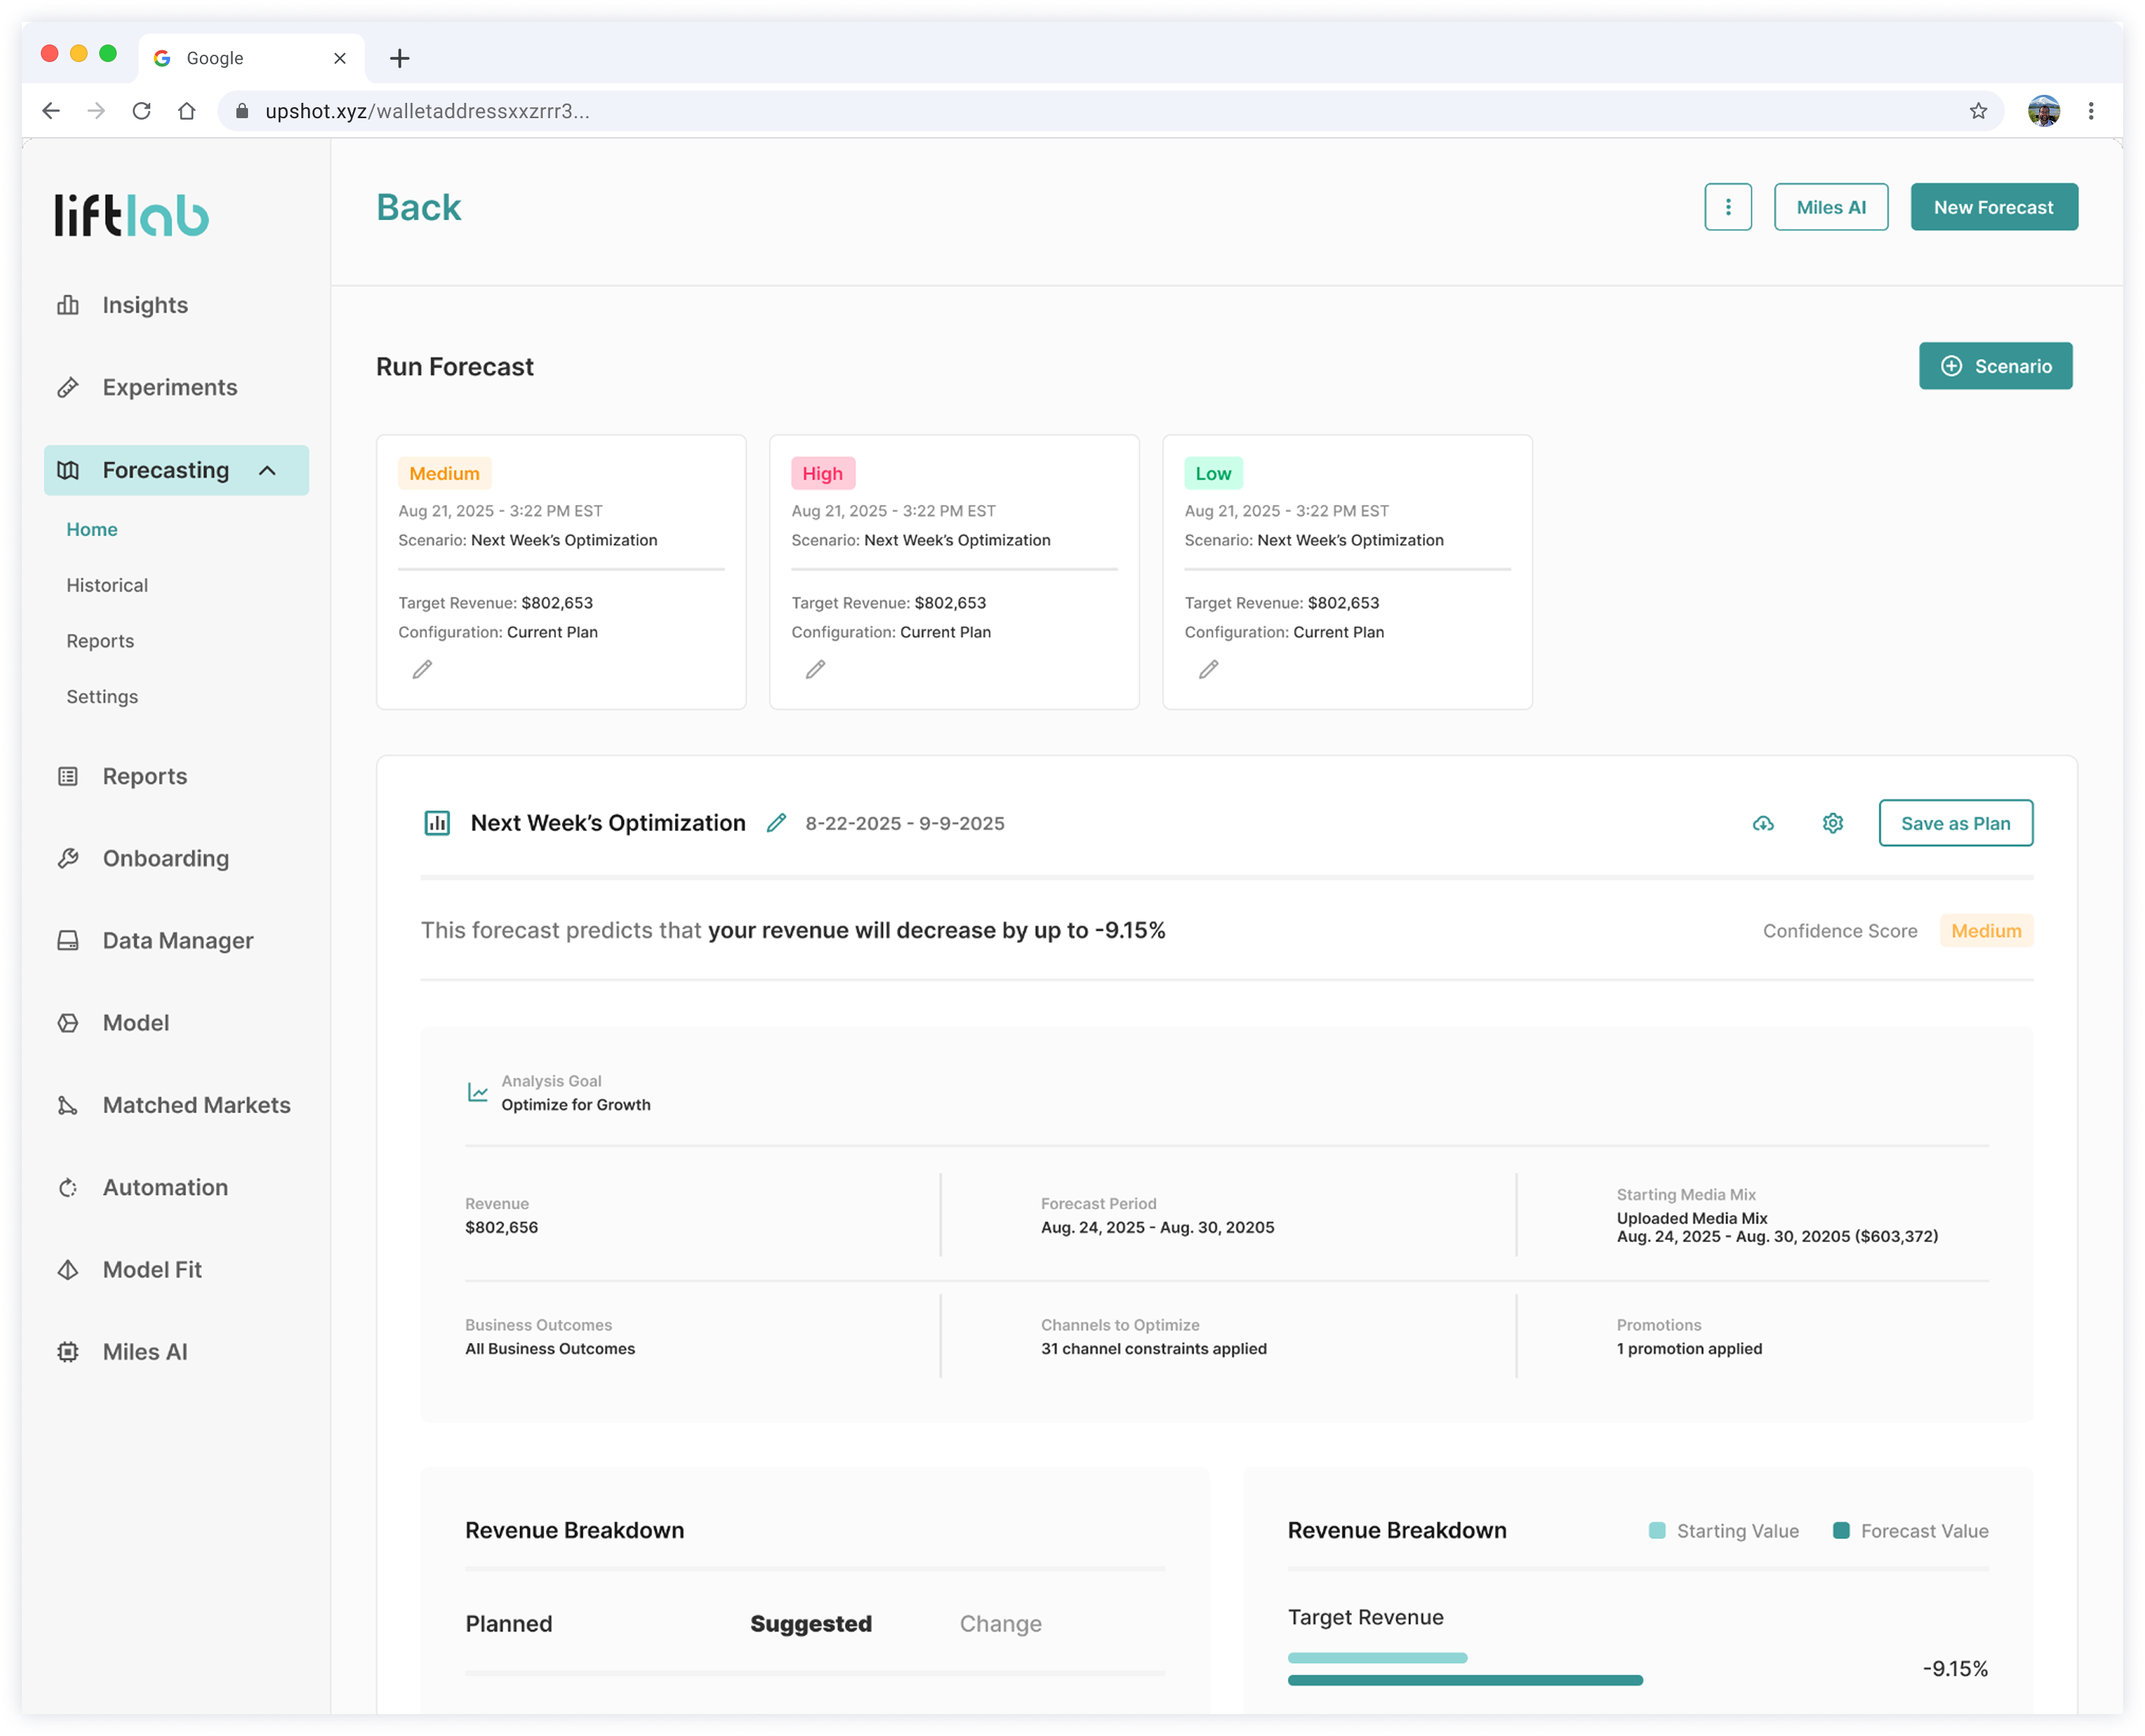
Task: Open the three-dot options button beside Miles AI
Action: 1727,207
